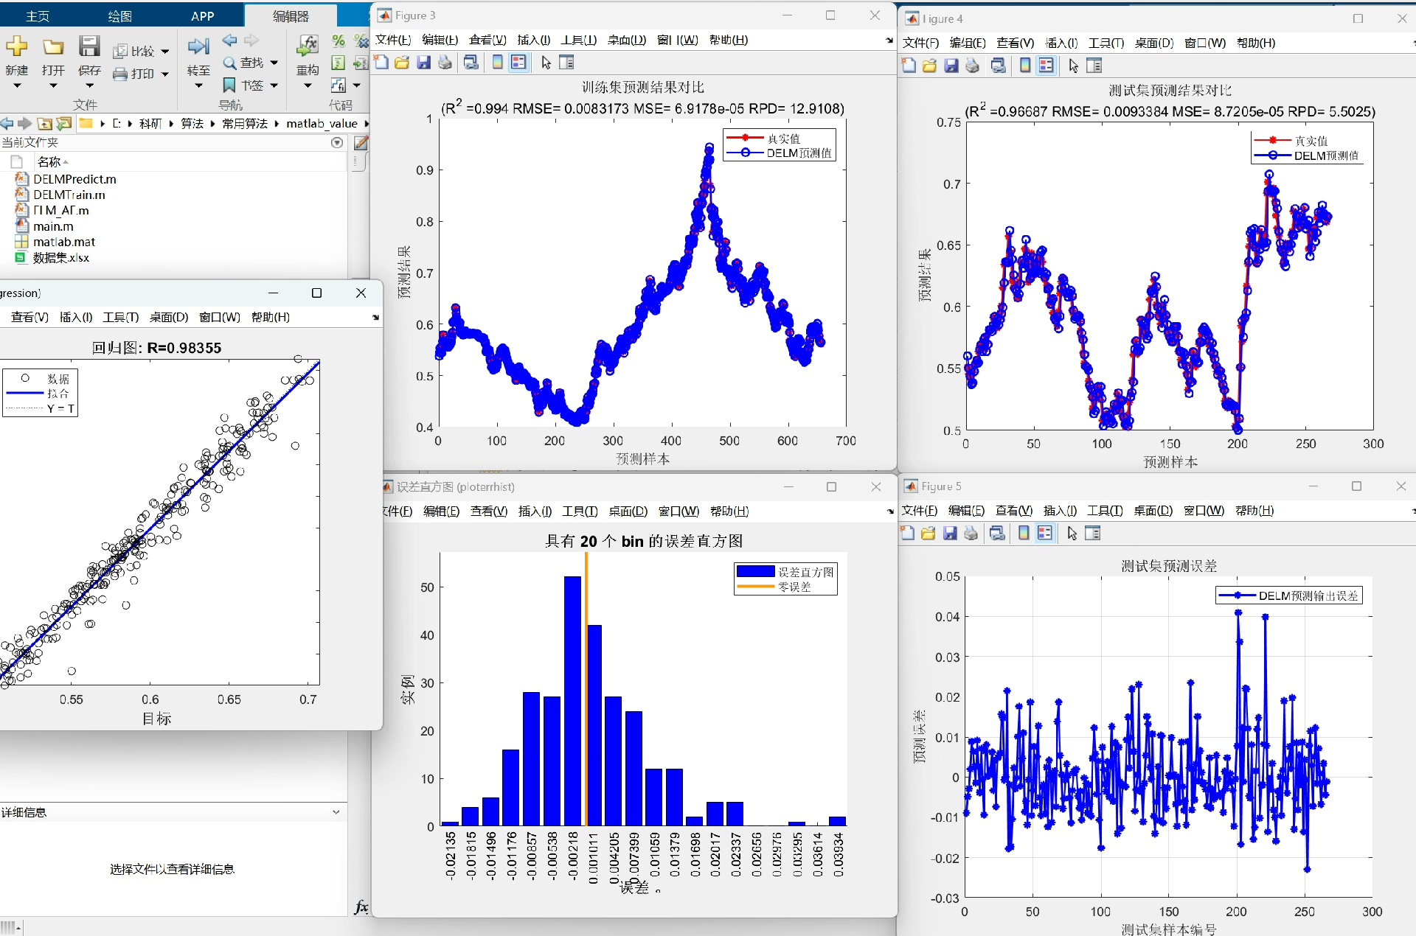Viewport: 1416px width, 936px height.
Task: Click the blue 误差直方图 legend swatch
Action: click(755, 572)
